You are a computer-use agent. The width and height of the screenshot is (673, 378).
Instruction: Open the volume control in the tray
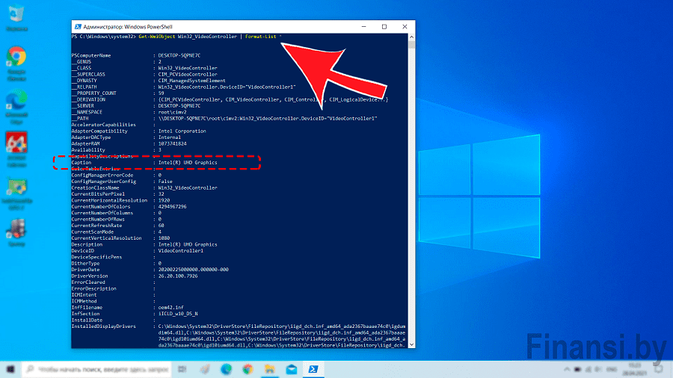point(598,369)
